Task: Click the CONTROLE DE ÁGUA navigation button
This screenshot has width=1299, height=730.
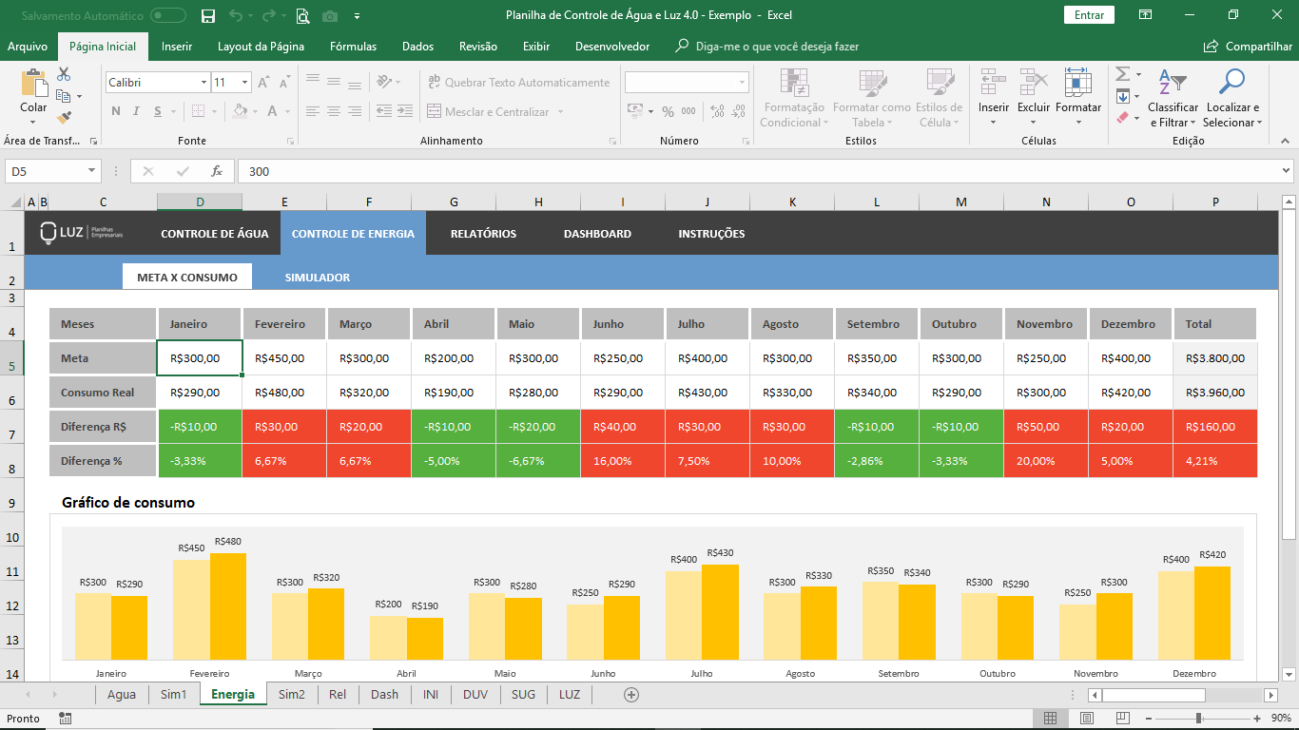Action: pyautogui.click(x=214, y=233)
